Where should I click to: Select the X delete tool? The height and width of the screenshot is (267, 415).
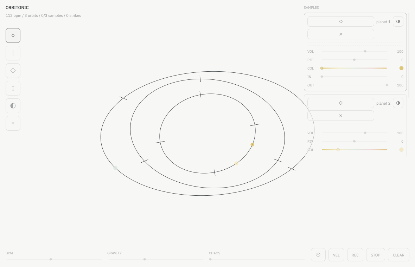(13, 123)
